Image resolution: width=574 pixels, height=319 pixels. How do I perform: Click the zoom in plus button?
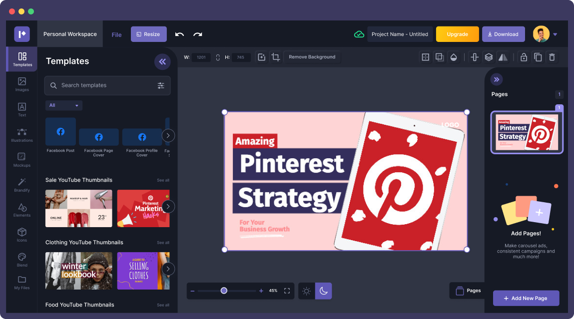261,291
